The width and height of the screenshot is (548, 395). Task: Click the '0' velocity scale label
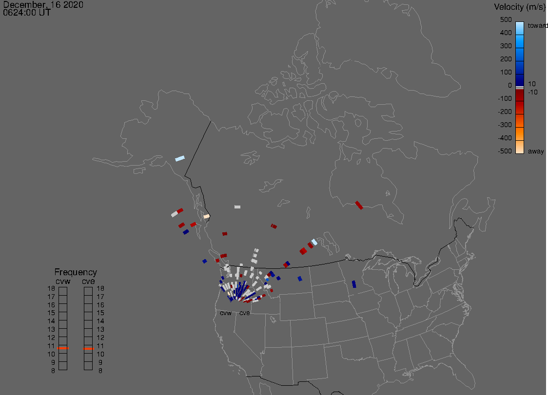coord(510,86)
